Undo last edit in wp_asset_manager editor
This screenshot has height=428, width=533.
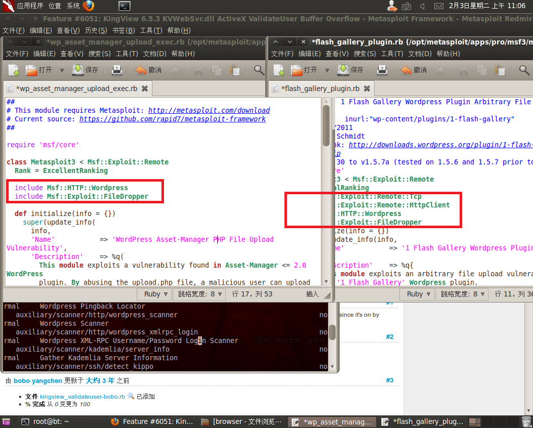(148, 70)
